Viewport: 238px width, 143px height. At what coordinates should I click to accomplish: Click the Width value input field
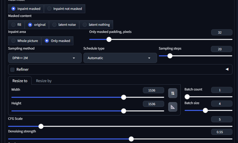[153, 90]
